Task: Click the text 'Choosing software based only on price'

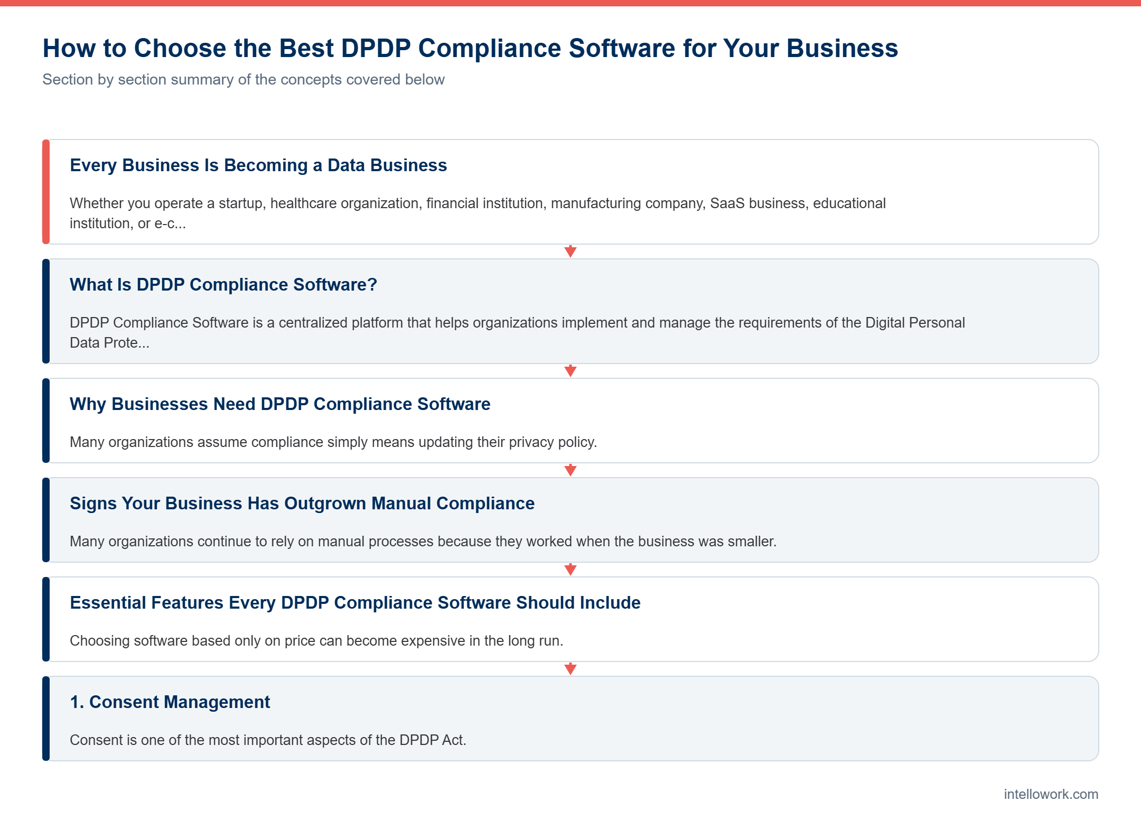Action: tap(316, 640)
